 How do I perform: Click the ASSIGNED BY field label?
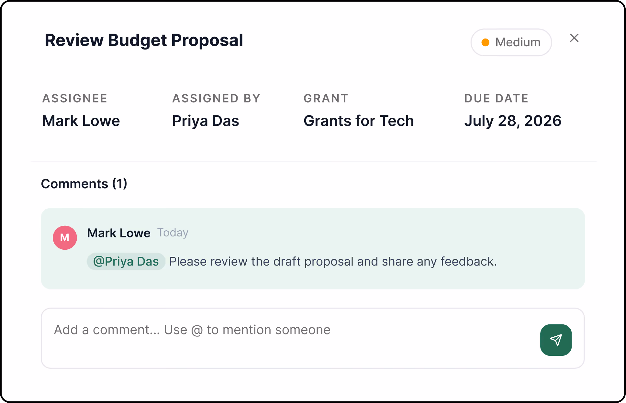click(216, 98)
